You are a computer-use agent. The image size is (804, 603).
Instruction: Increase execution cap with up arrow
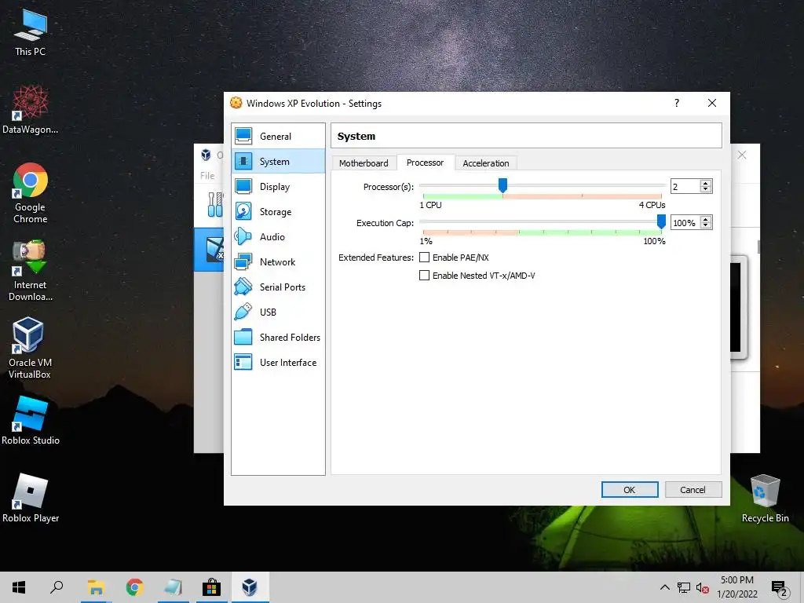coord(706,220)
